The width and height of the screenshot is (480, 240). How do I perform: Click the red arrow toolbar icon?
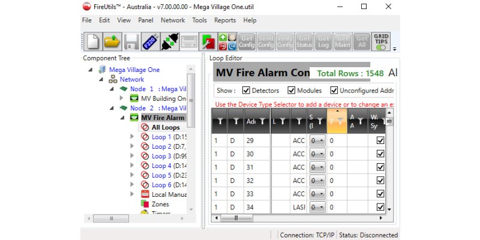(223, 46)
